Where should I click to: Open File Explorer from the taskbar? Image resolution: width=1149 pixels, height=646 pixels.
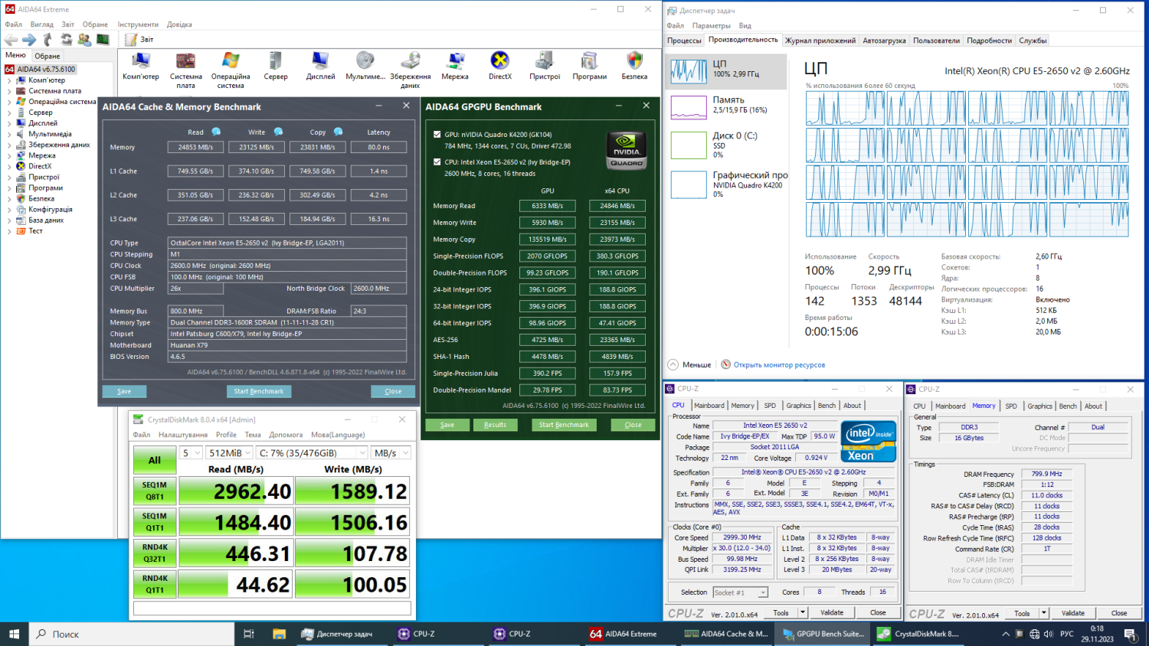[279, 634]
